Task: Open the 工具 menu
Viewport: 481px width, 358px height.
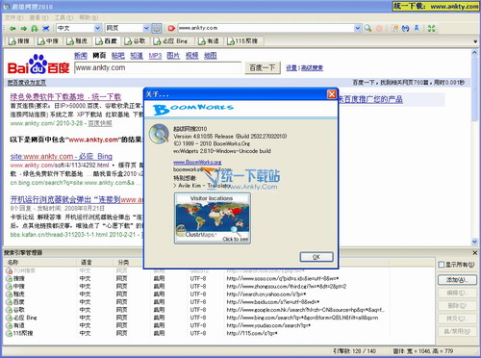Action: coord(63,17)
